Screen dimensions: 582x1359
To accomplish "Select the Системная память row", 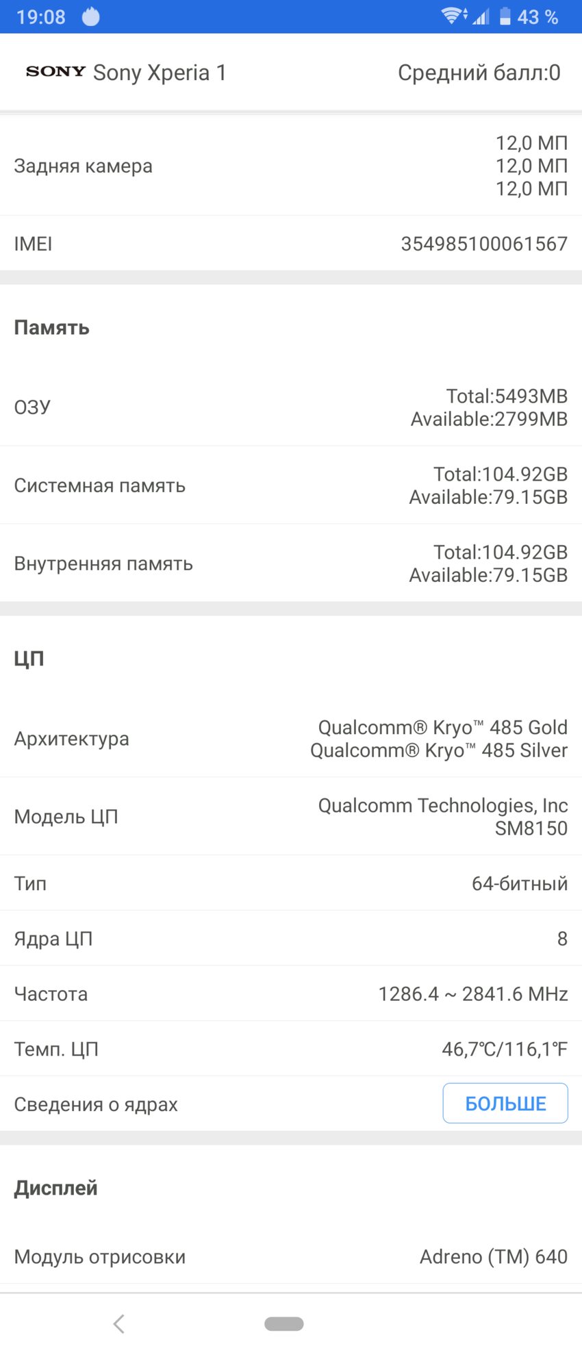I will 291,485.
